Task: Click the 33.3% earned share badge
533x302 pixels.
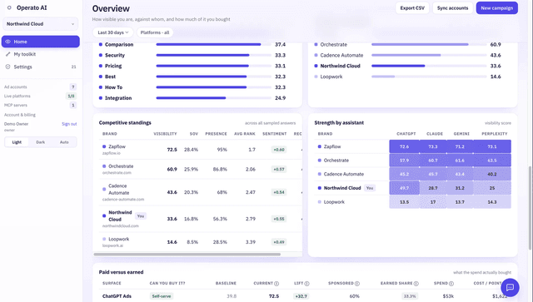Action: pyautogui.click(x=410, y=296)
